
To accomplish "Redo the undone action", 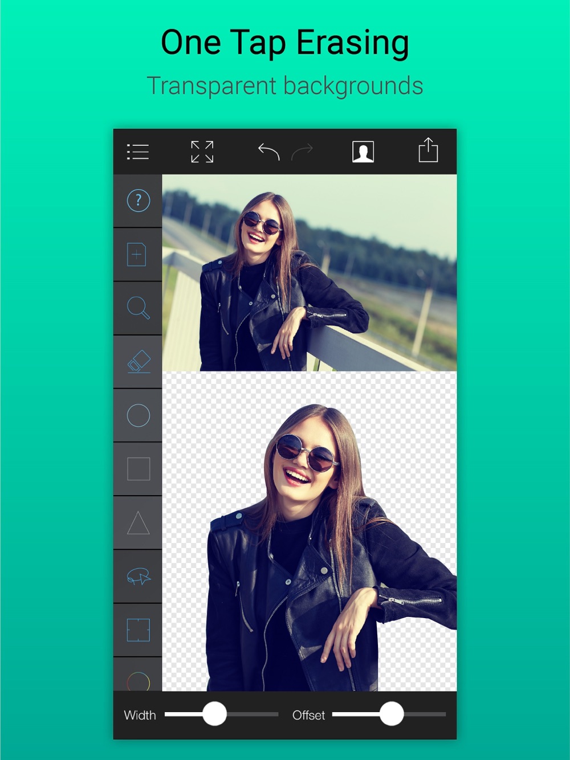I will tap(302, 152).
